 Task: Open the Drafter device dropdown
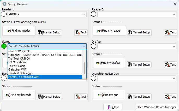(x=174, y=46)
